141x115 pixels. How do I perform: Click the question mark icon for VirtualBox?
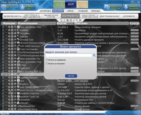(6, 33)
